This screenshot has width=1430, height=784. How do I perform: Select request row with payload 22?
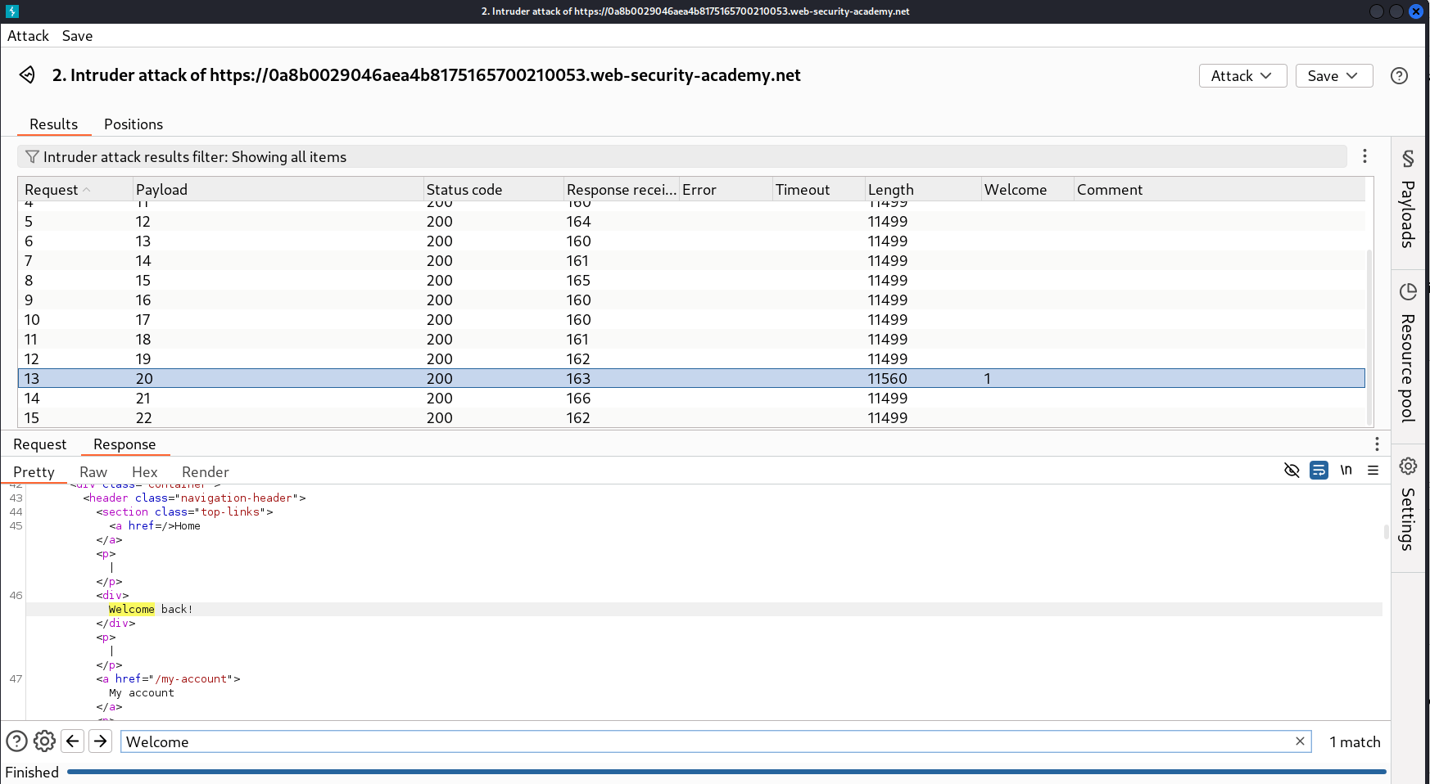coord(691,418)
